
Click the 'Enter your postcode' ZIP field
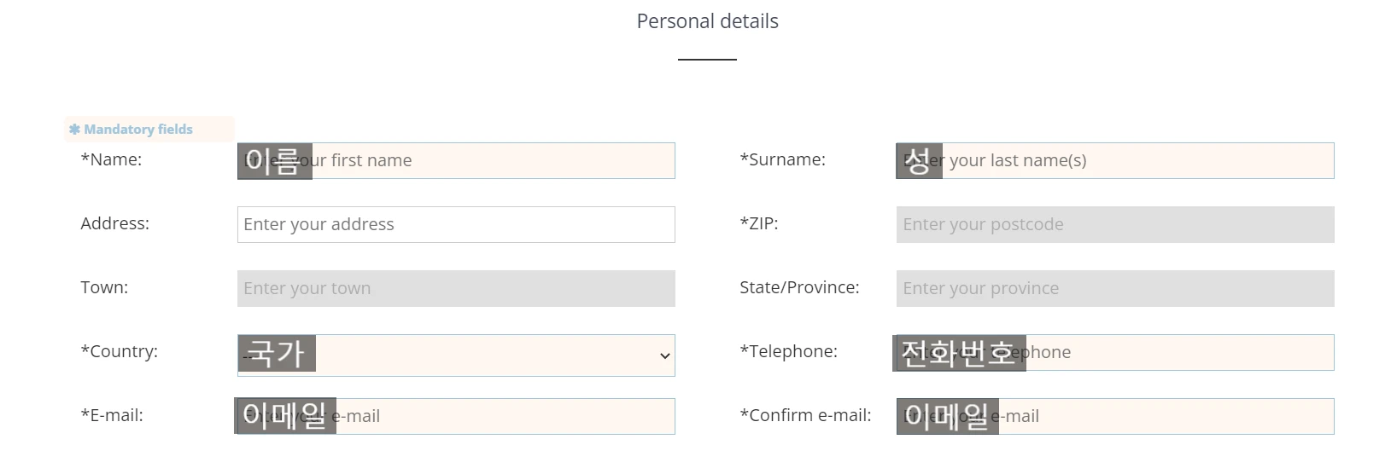(x=1114, y=225)
